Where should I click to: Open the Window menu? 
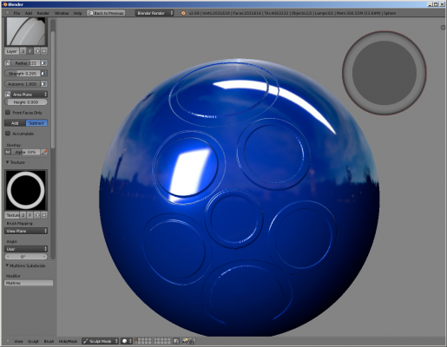62,13
